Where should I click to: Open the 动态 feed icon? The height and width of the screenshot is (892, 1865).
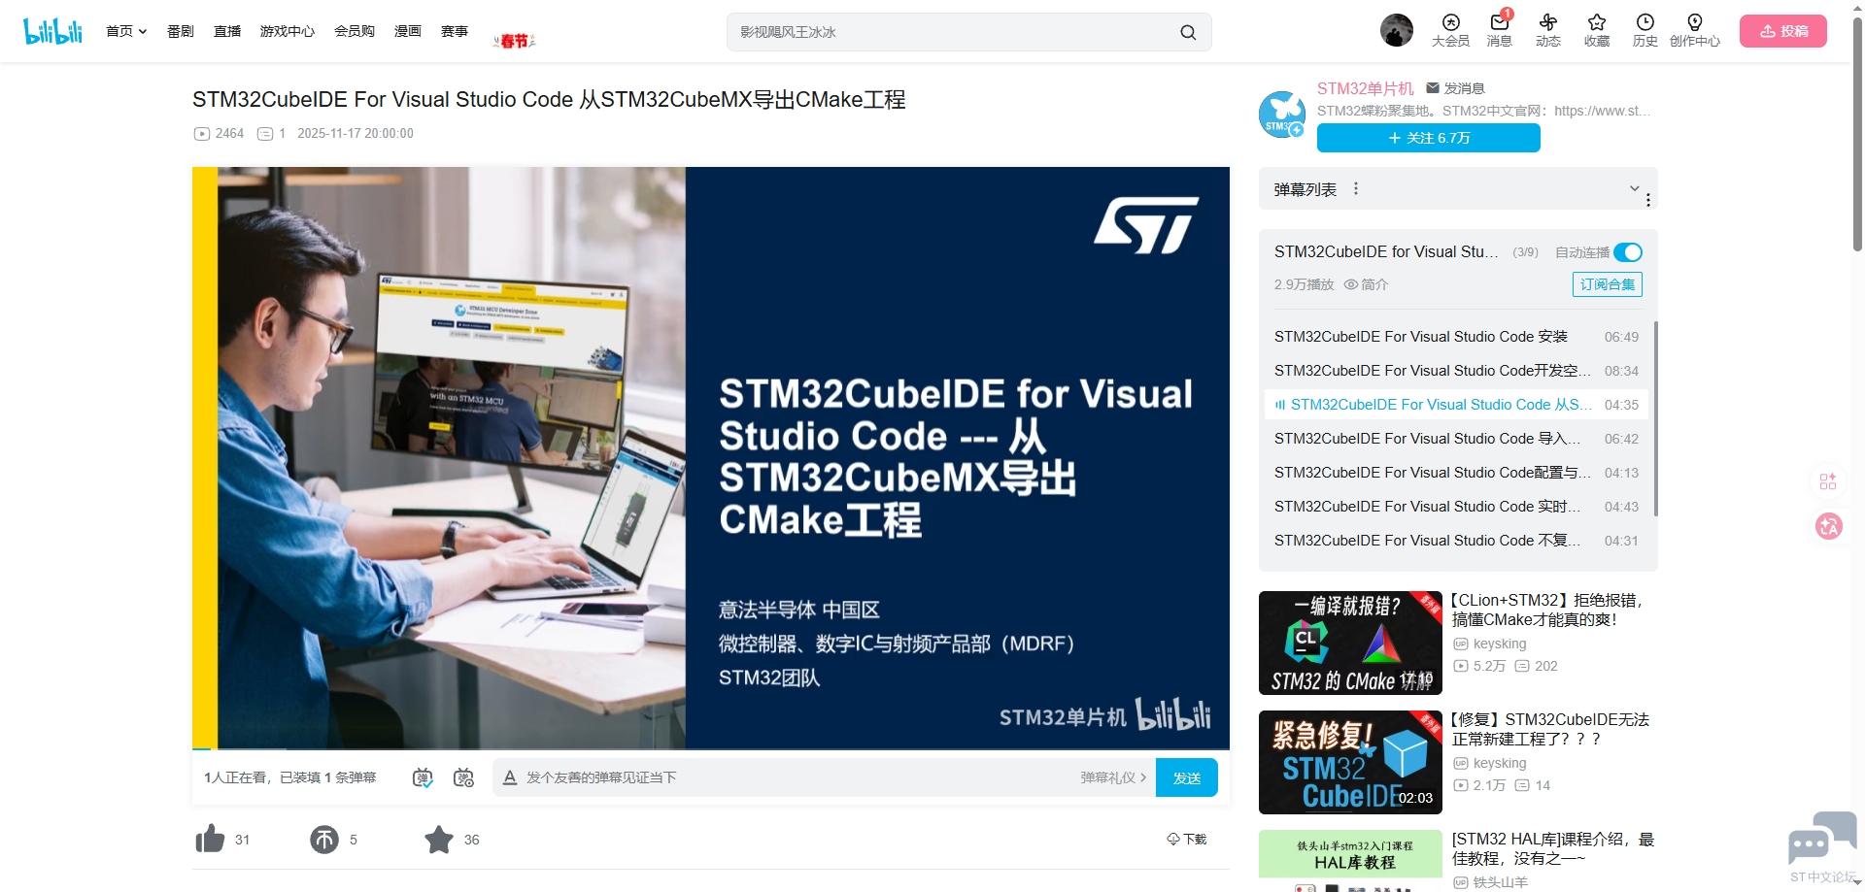pos(1547,30)
